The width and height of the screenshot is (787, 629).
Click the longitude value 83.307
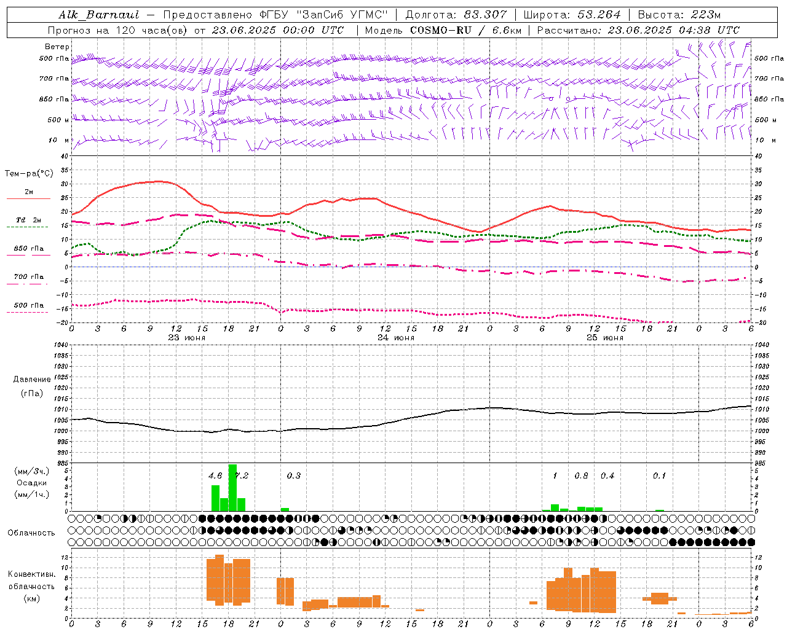click(x=486, y=15)
